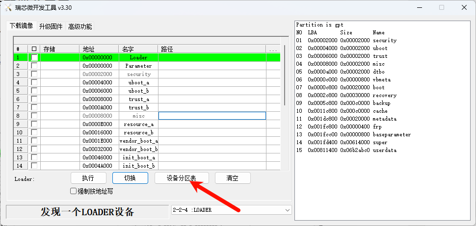Select the vendor_boot_a name cell
This screenshot has height=226, width=476.
pos(138,141)
